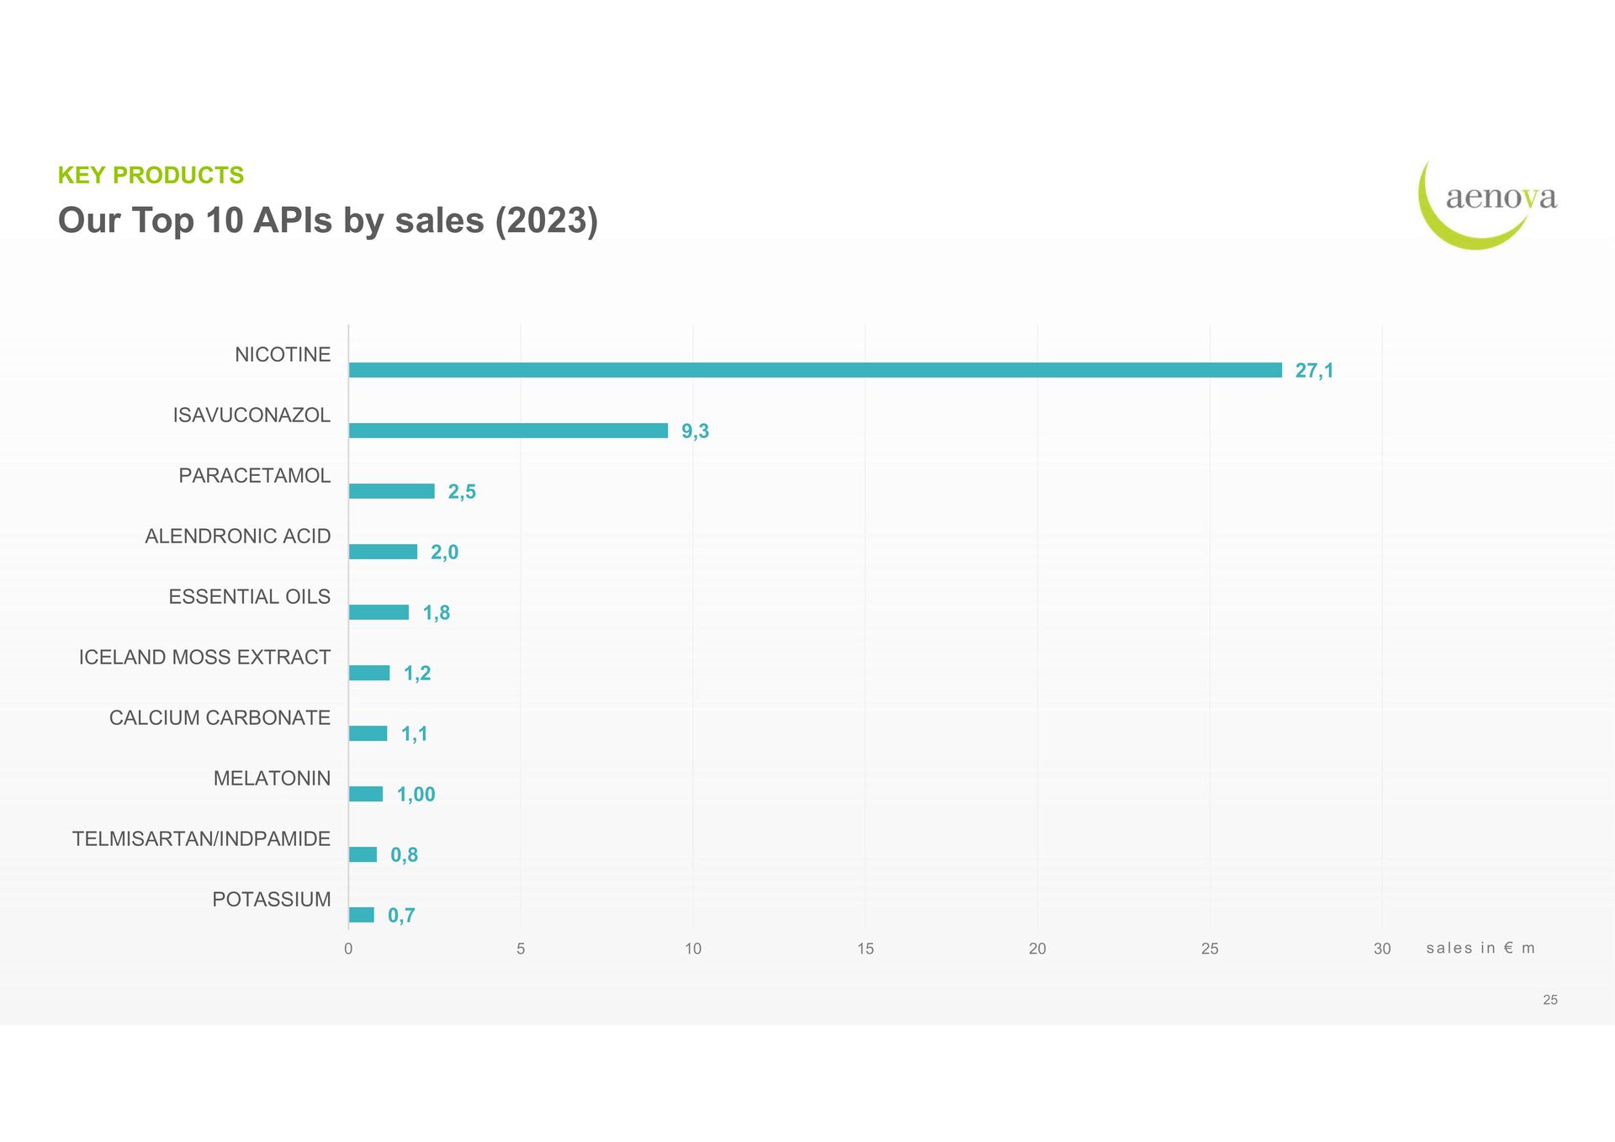1615x1142 pixels.
Task: Select the Telmisartan/Indpamide bar
Action: tap(363, 854)
